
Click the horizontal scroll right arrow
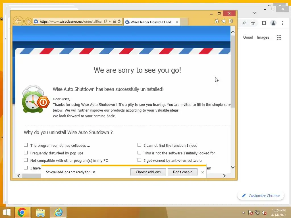(224, 176)
